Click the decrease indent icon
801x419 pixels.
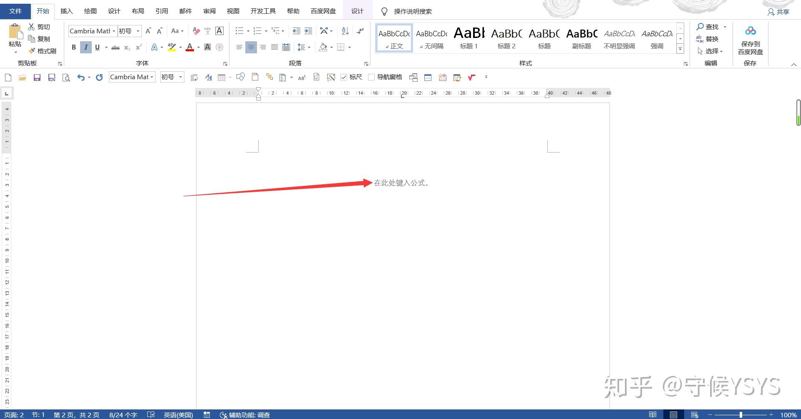point(296,31)
